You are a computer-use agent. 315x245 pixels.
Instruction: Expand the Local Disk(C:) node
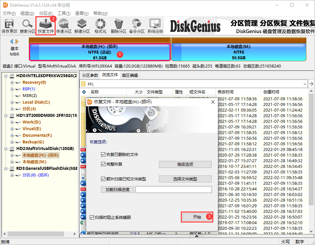point(12,102)
